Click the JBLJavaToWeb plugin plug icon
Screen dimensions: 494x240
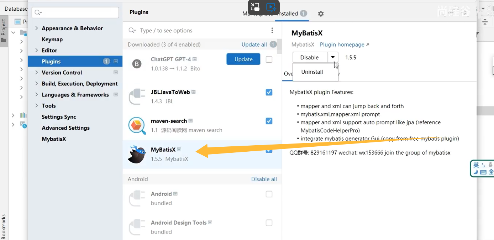pos(137,97)
